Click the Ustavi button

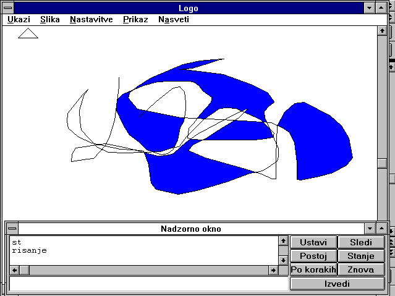click(313, 242)
